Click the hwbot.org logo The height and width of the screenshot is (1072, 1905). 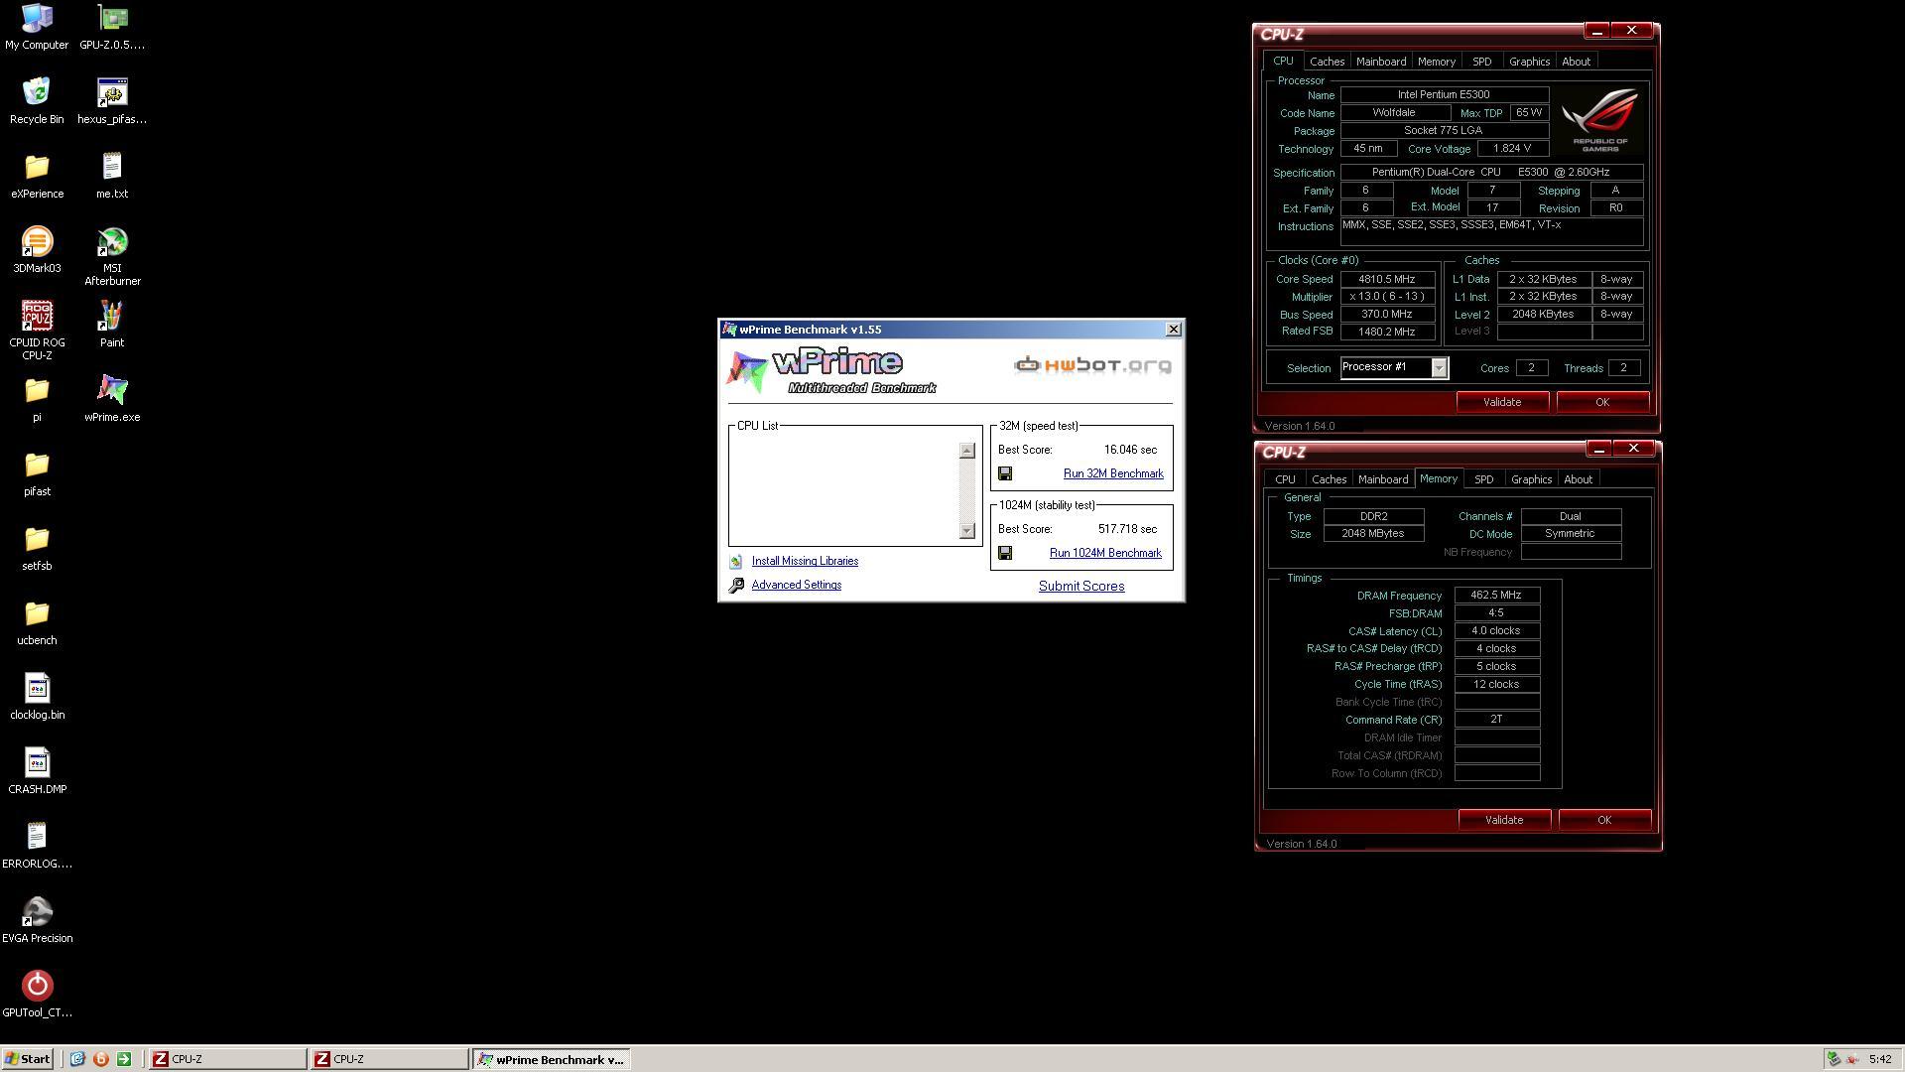coord(1092,365)
